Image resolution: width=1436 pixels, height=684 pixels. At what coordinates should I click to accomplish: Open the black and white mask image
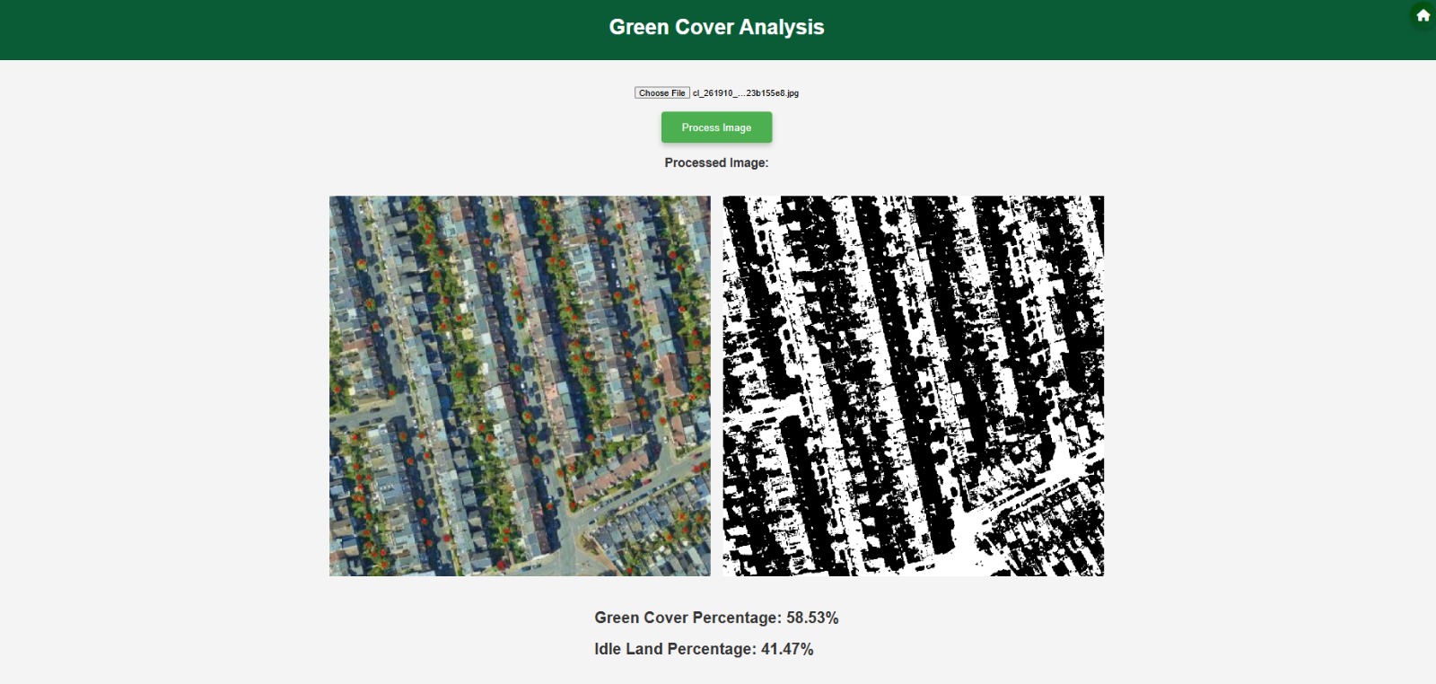[x=914, y=386]
